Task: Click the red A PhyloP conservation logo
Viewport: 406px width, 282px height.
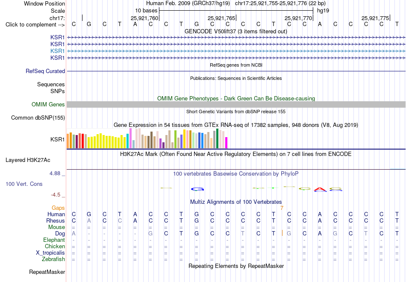Action: click(320, 190)
